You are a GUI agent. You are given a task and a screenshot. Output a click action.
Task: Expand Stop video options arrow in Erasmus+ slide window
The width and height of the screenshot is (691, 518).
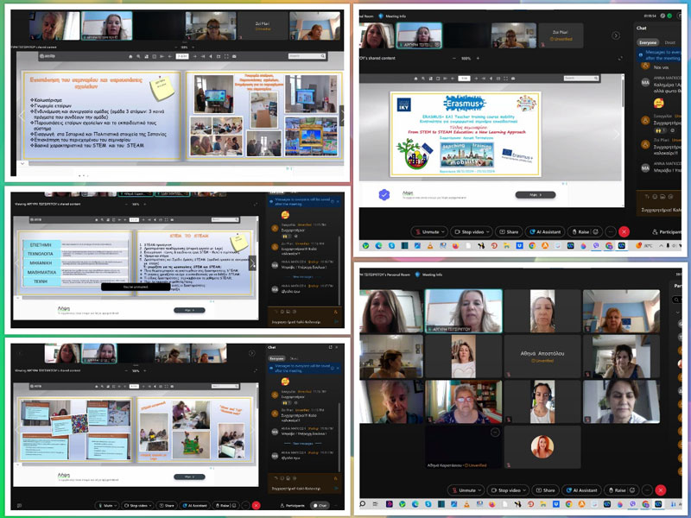pyautogui.click(x=490, y=231)
